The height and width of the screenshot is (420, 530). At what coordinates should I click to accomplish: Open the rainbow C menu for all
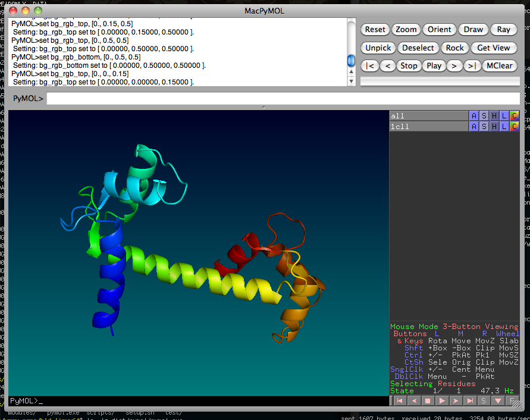(x=514, y=116)
